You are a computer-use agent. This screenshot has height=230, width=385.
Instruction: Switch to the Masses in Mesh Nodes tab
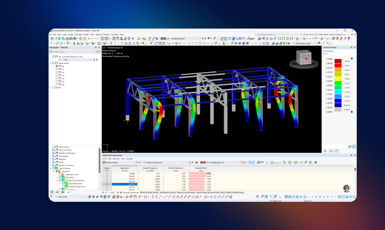click(x=186, y=192)
